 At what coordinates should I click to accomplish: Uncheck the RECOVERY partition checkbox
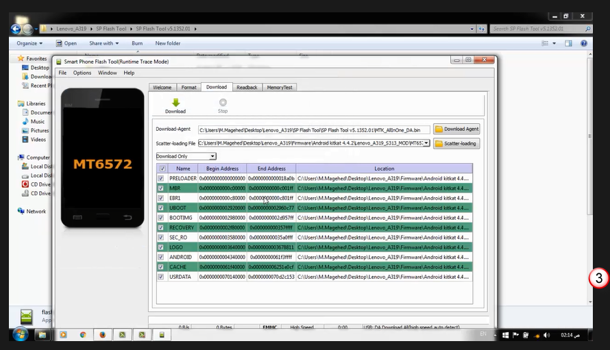160,227
